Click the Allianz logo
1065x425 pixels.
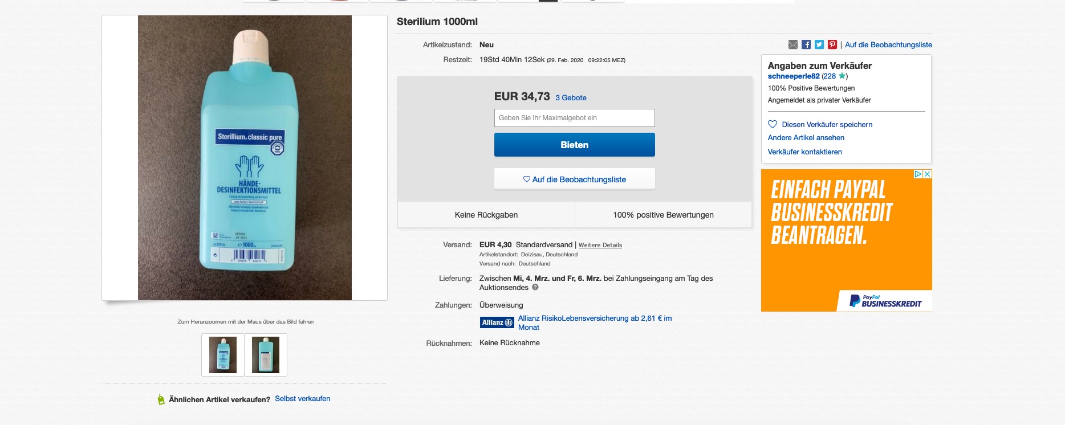tap(498, 322)
